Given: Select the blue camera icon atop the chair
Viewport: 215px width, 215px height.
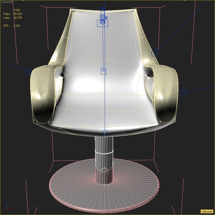Looking at the screenshot, I should point(103,19).
